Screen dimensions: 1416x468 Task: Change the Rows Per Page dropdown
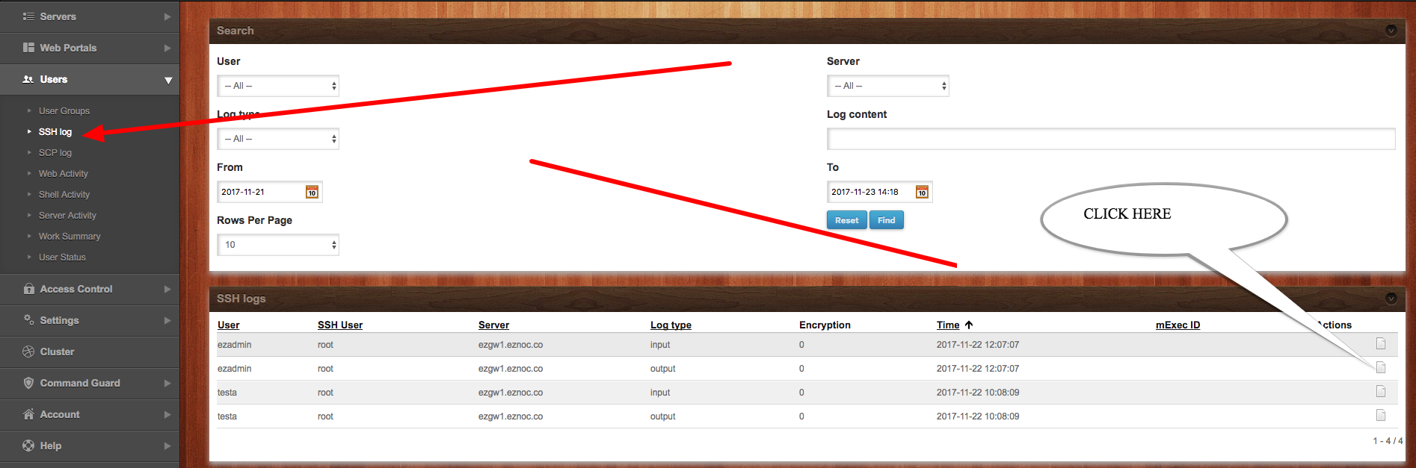(x=278, y=245)
